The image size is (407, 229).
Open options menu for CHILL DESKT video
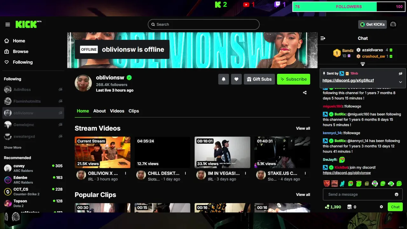185,173
